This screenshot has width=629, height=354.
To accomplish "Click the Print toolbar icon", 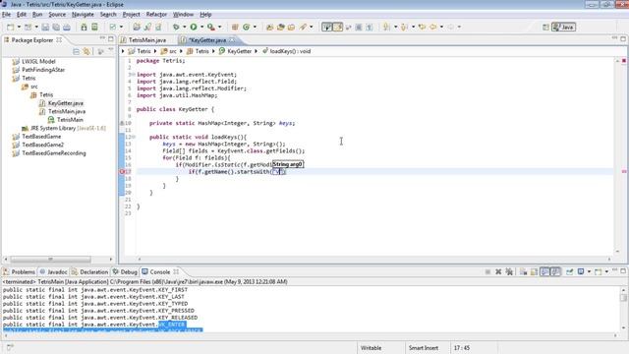I will pyautogui.click(x=67, y=27).
